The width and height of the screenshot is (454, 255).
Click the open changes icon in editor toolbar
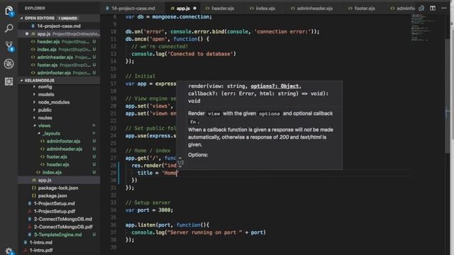pyautogui.click(x=421, y=8)
